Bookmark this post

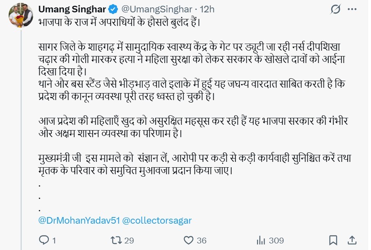[333, 239]
